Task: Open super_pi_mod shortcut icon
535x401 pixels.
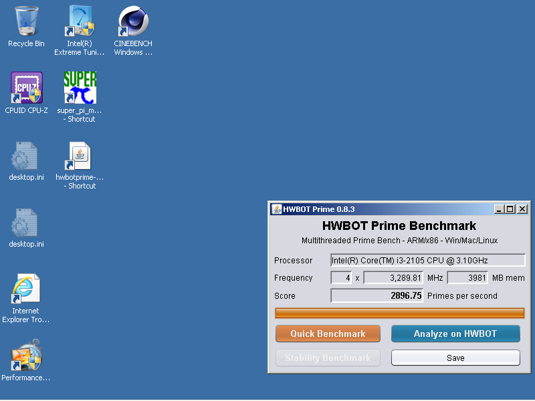Action: (x=80, y=88)
